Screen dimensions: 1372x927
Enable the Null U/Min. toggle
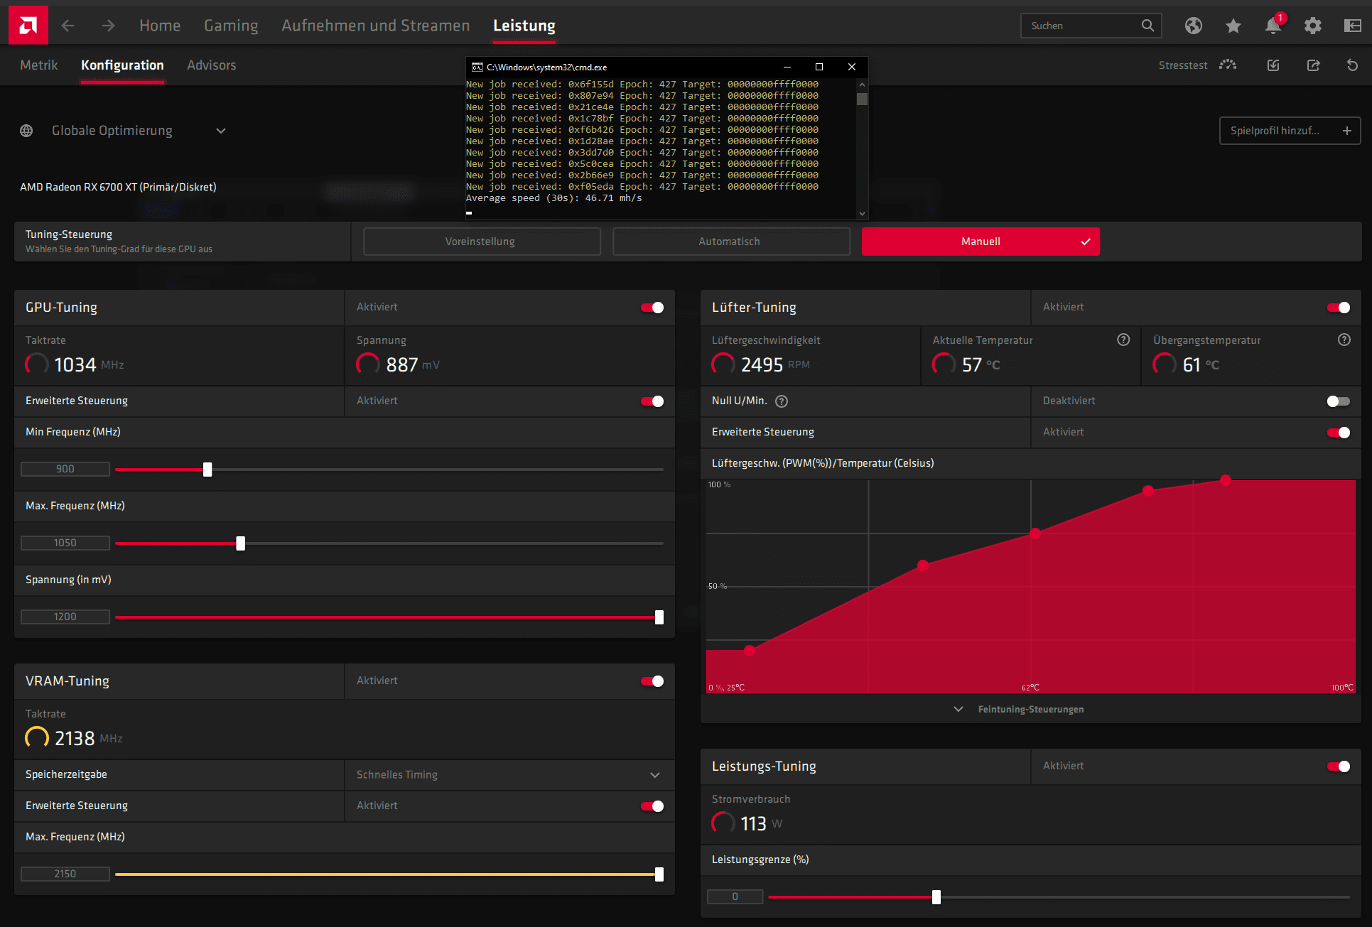(1338, 401)
